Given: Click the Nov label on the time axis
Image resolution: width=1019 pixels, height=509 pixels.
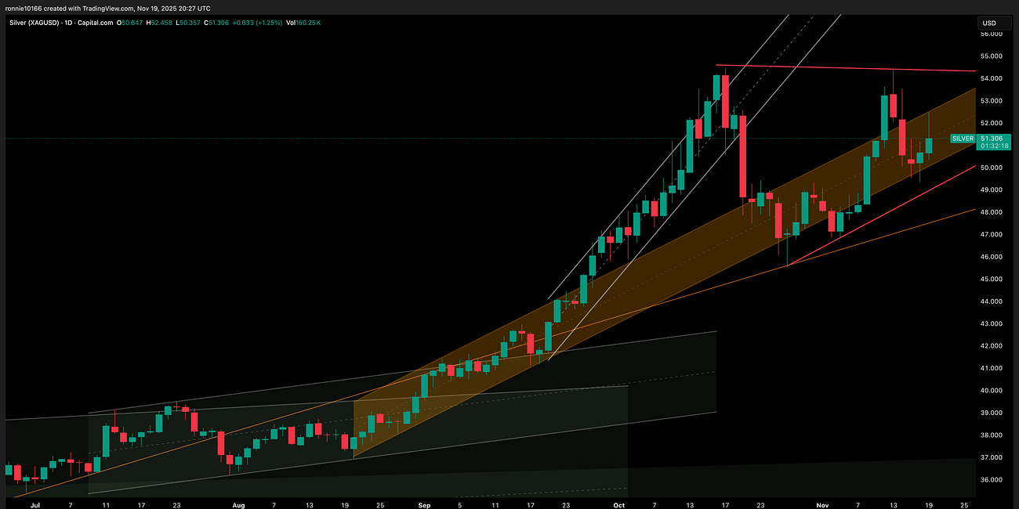Looking at the screenshot, I should pos(823,505).
